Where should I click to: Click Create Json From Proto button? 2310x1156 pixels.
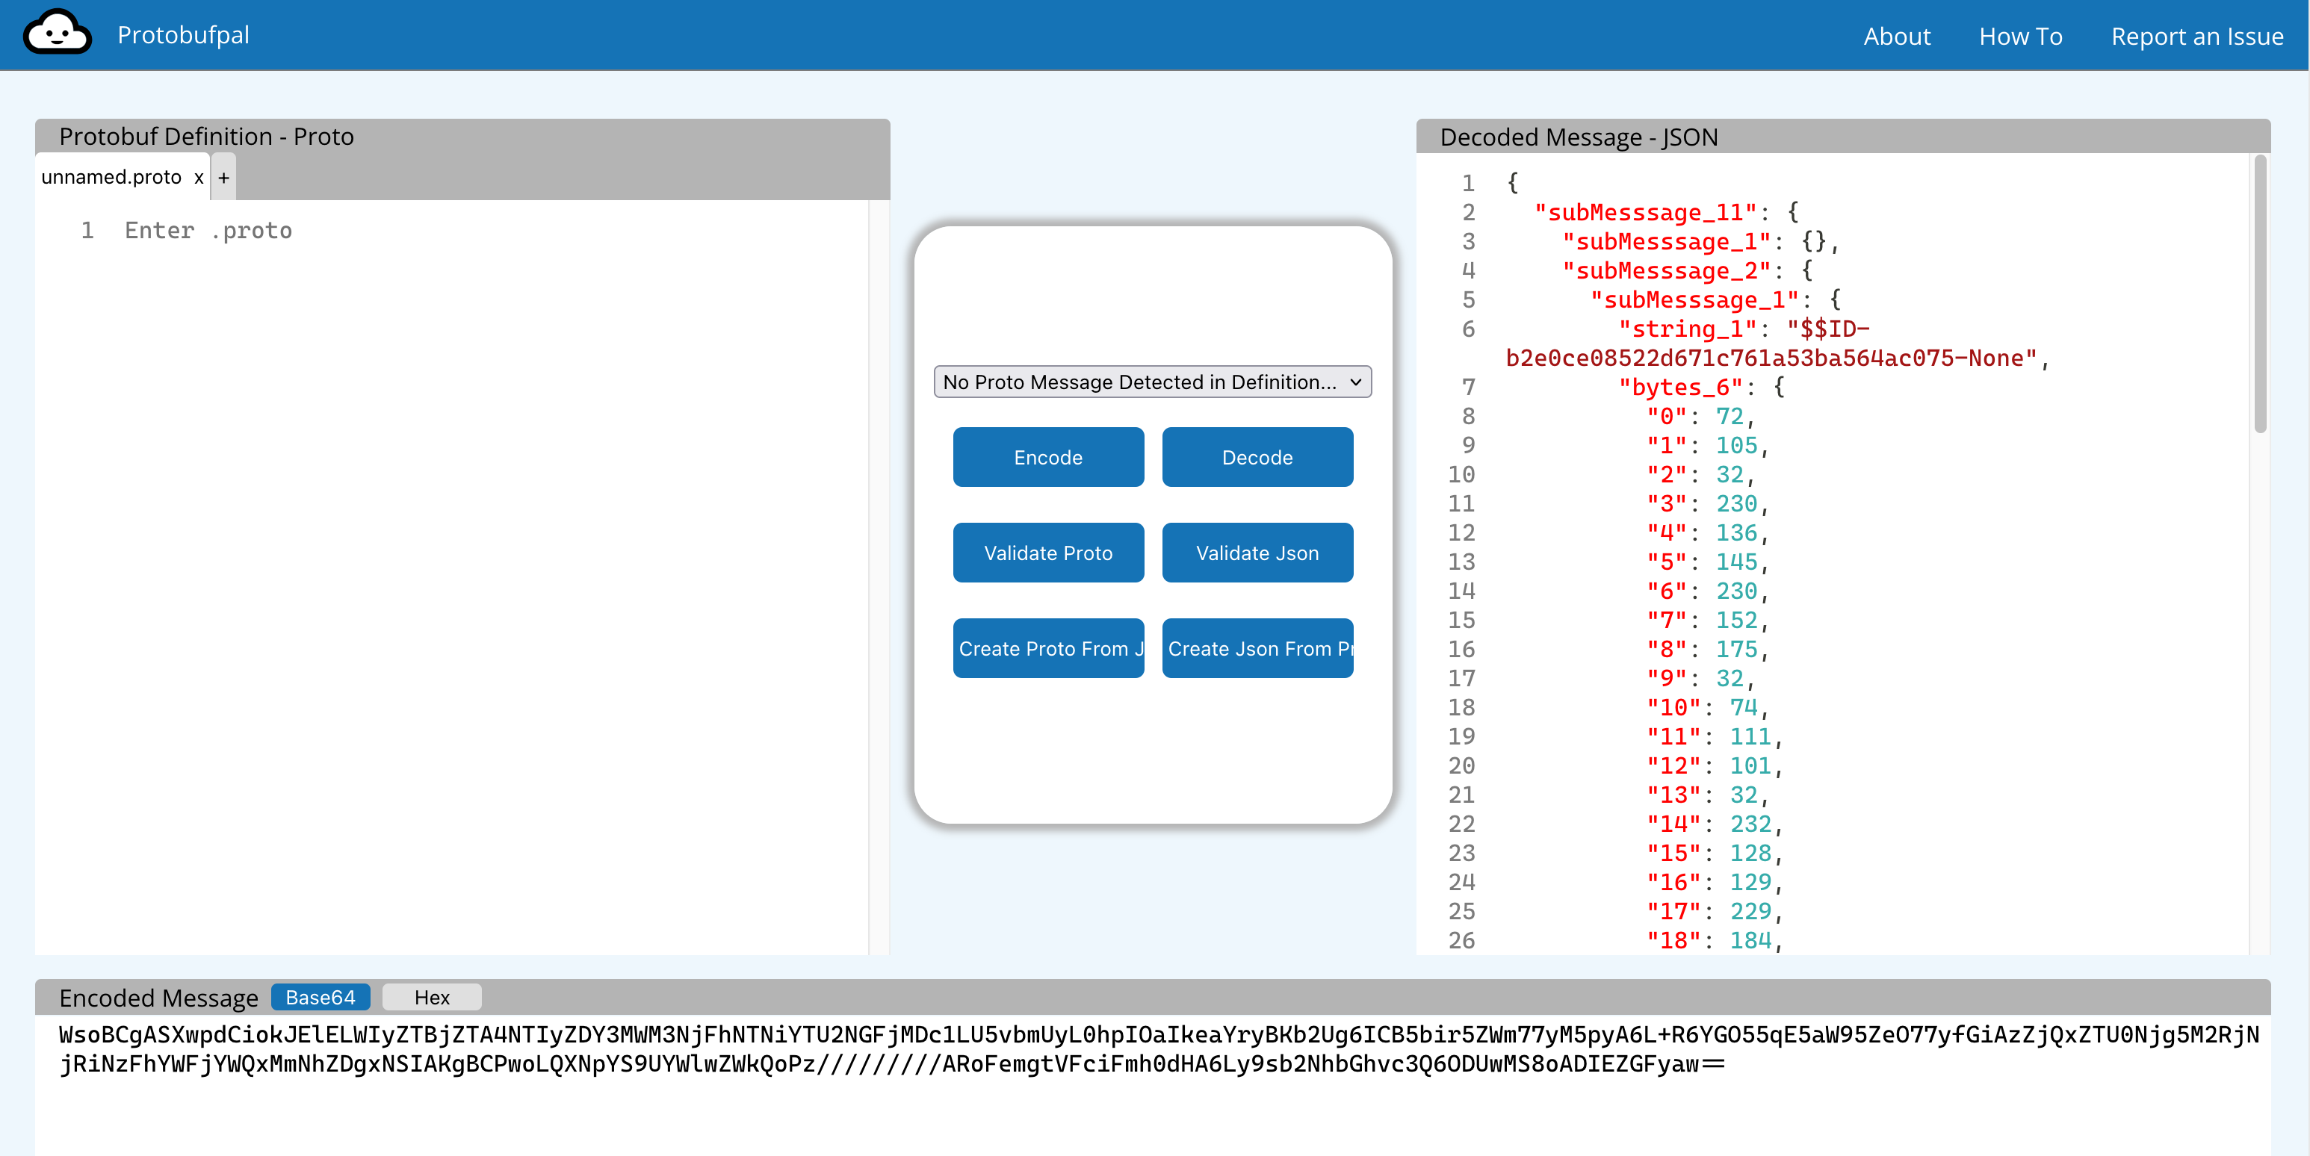coord(1257,649)
